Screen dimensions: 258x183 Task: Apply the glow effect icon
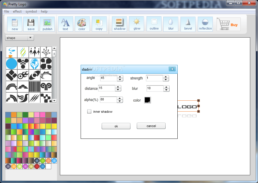pyautogui.click(x=136, y=24)
